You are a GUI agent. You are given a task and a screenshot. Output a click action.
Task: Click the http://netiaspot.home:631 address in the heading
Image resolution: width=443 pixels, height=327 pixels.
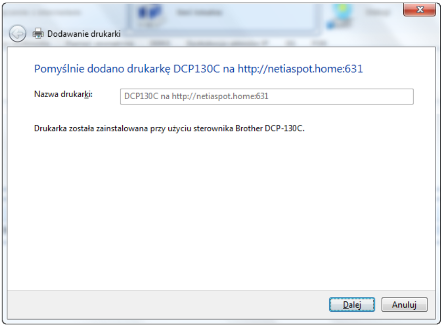[x=300, y=69]
